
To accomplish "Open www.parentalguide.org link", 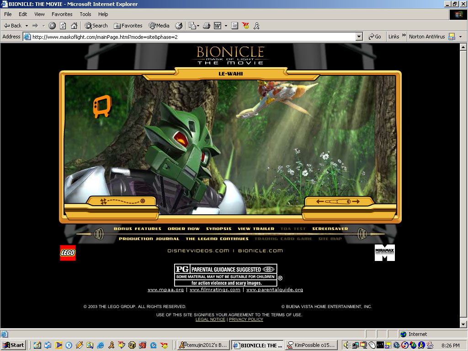I will pos(275,290).
